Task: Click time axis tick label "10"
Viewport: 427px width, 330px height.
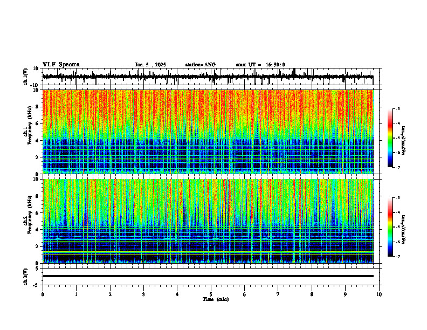Action: point(379,294)
